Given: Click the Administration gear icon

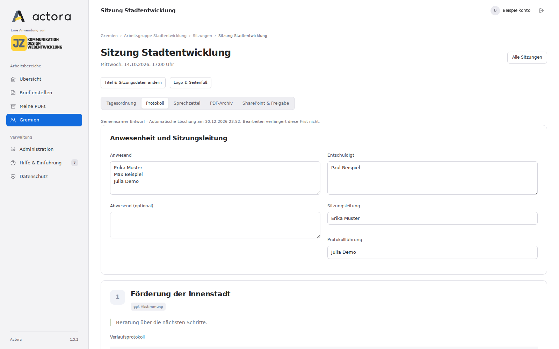Looking at the screenshot, I should pyautogui.click(x=13, y=149).
